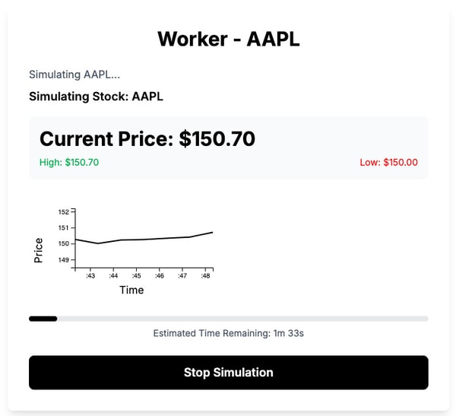Image resolution: width=456 pixels, height=416 pixels.
Task: Click the green High: $150.70 label
Action: (x=69, y=162)
